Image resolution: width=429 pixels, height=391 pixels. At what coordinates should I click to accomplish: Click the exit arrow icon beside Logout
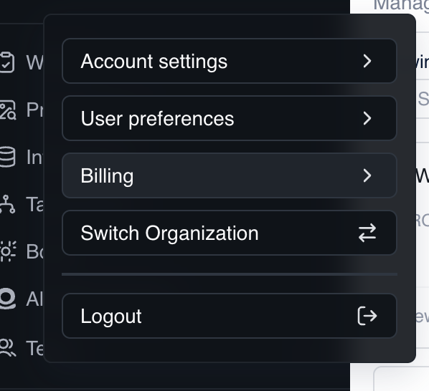click(367, 316)
